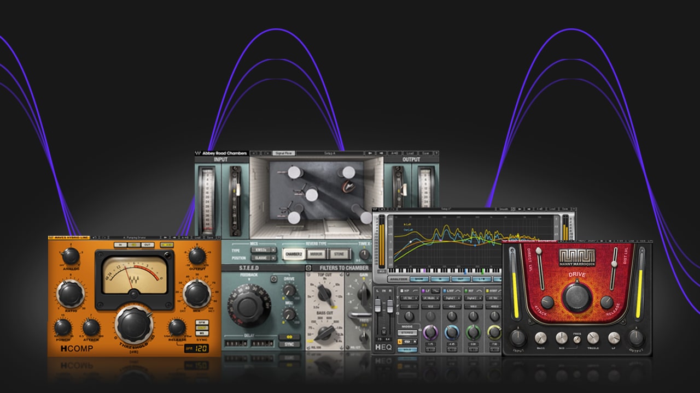Click H-EQ left input fader
The height and width of the screenshot is (393, 700).
click(378, 306)
